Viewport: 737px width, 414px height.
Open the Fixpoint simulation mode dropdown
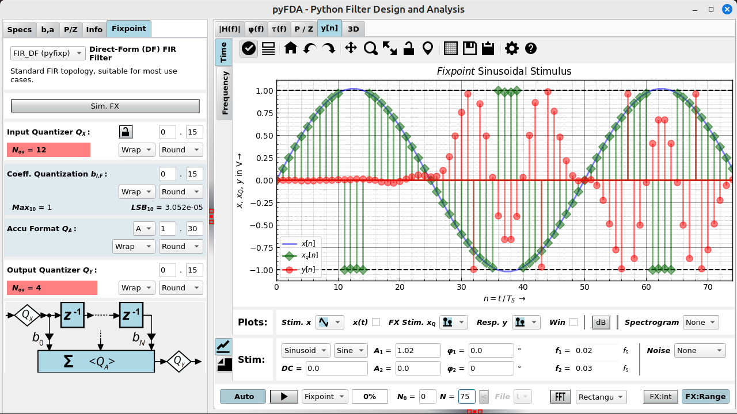[x=325, y=396]
